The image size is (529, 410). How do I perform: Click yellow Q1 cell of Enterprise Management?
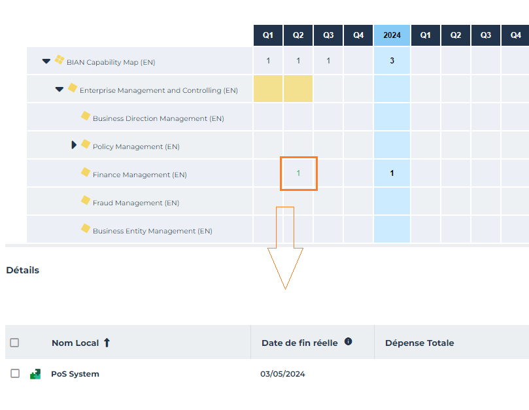tap(268, 89)
